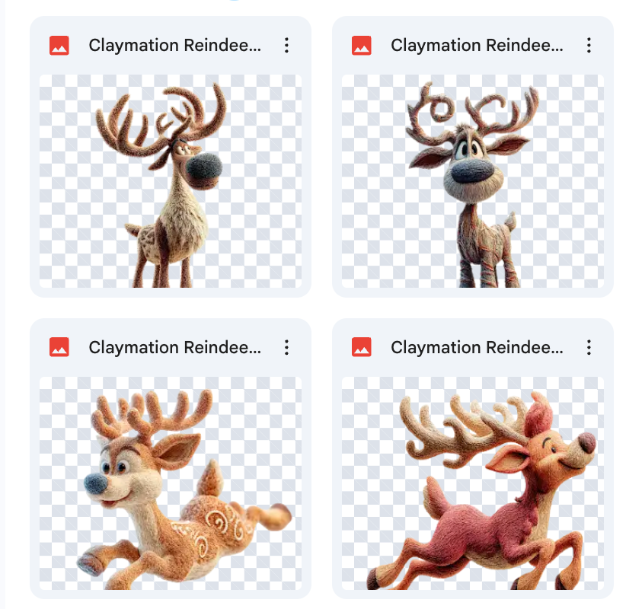The image size is (626, 609).
Task: Select the bottom-right Claymation Reindeer file card
Action: pos(473,459)
